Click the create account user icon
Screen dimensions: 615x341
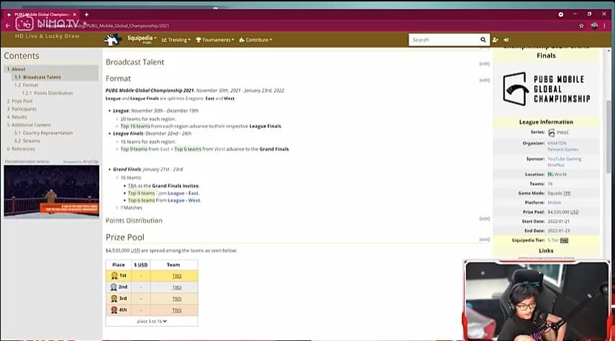point(495,40)
